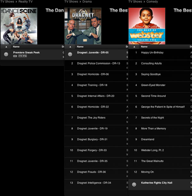The width and height of the screenshot is (192, 196).
Task: Play preview of Katherine Fights City Hall
Action: 134,184
